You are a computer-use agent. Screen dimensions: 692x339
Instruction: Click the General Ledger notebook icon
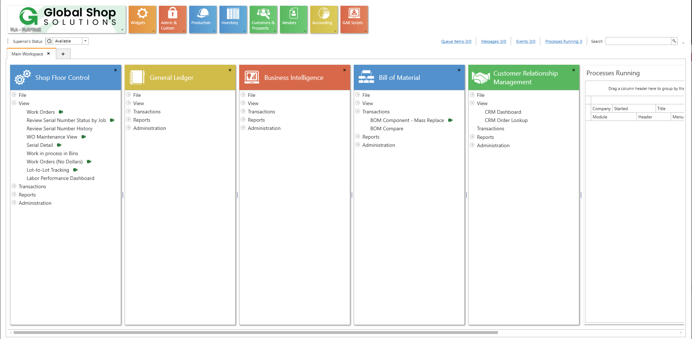(137, 77)
